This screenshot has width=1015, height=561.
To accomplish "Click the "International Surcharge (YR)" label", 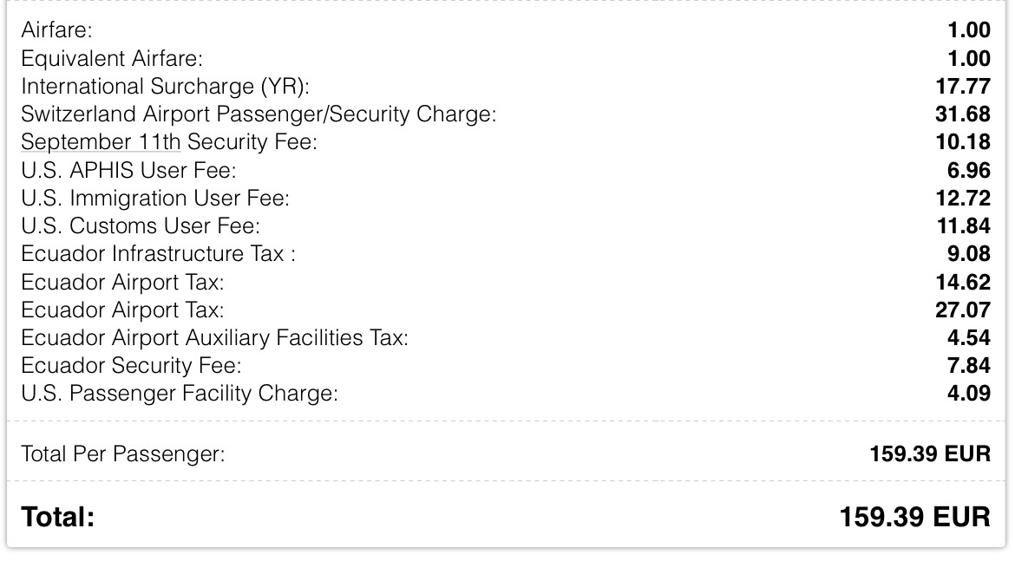I will click(x=165, y=87).
